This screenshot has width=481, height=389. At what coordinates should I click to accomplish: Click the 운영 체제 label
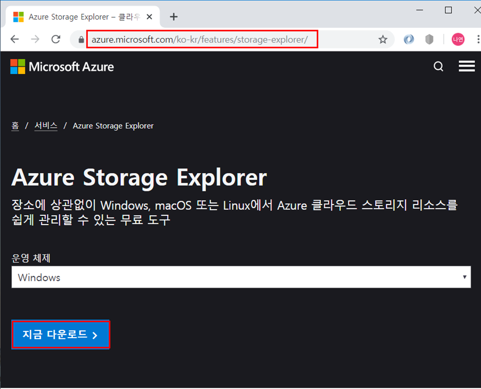pos(31,258)
